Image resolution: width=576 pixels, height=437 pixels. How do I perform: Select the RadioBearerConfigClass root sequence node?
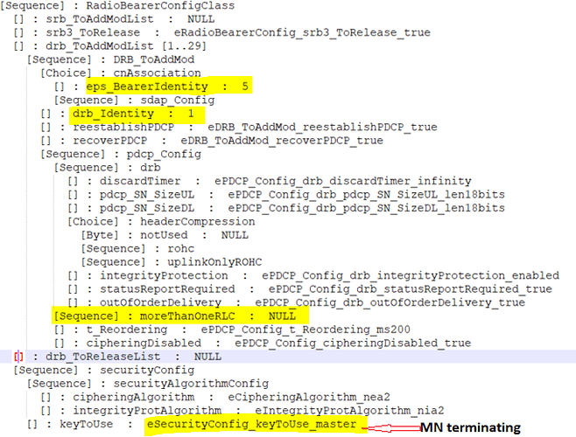(117, 5)
